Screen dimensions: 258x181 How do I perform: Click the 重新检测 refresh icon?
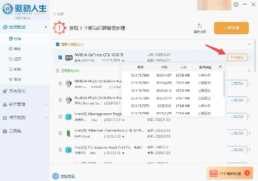(200, 26)
